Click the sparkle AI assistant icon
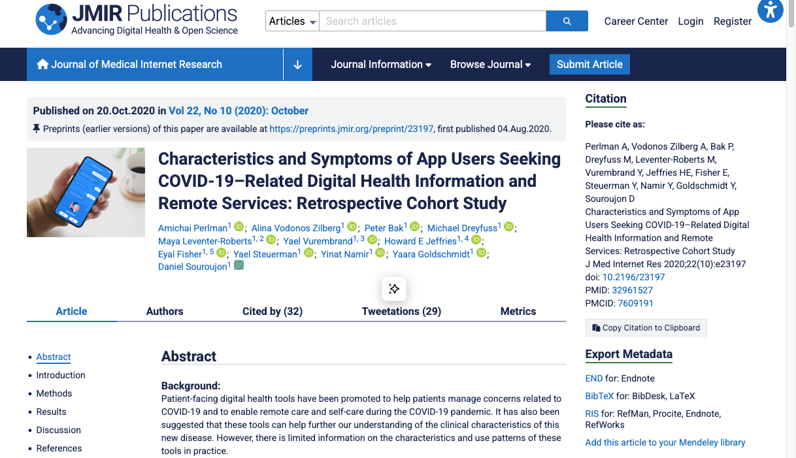The height and width of the screenshot is (458, 796). [394, 289]
